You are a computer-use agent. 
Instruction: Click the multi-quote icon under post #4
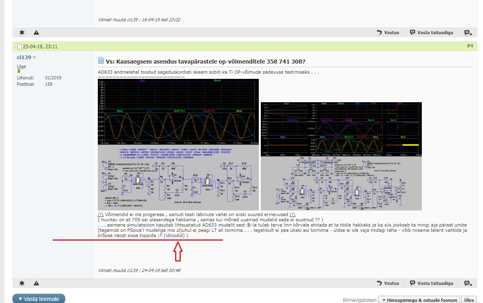pos(467,283)
